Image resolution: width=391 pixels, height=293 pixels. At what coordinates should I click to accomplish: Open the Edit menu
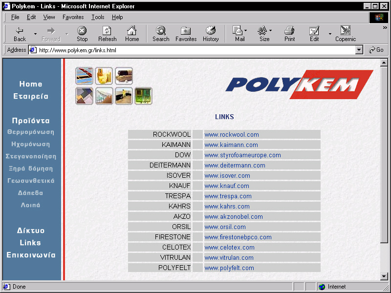31,17
